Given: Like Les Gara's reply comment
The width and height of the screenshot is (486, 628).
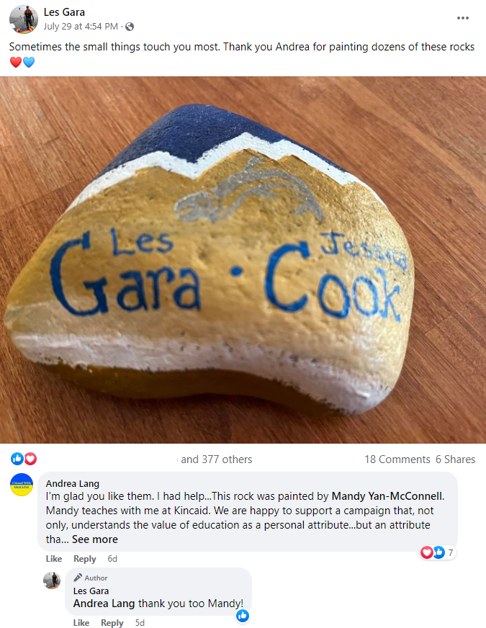Looking at the screenshot, I should tap(81, 623).
